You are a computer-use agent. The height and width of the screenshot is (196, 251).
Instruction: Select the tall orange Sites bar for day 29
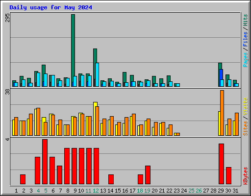click(222, 113)
